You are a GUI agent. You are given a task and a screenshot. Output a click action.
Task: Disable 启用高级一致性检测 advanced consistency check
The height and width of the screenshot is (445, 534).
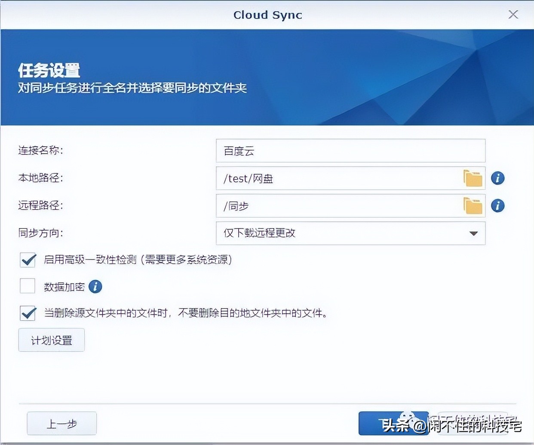[x=27, y=260]
